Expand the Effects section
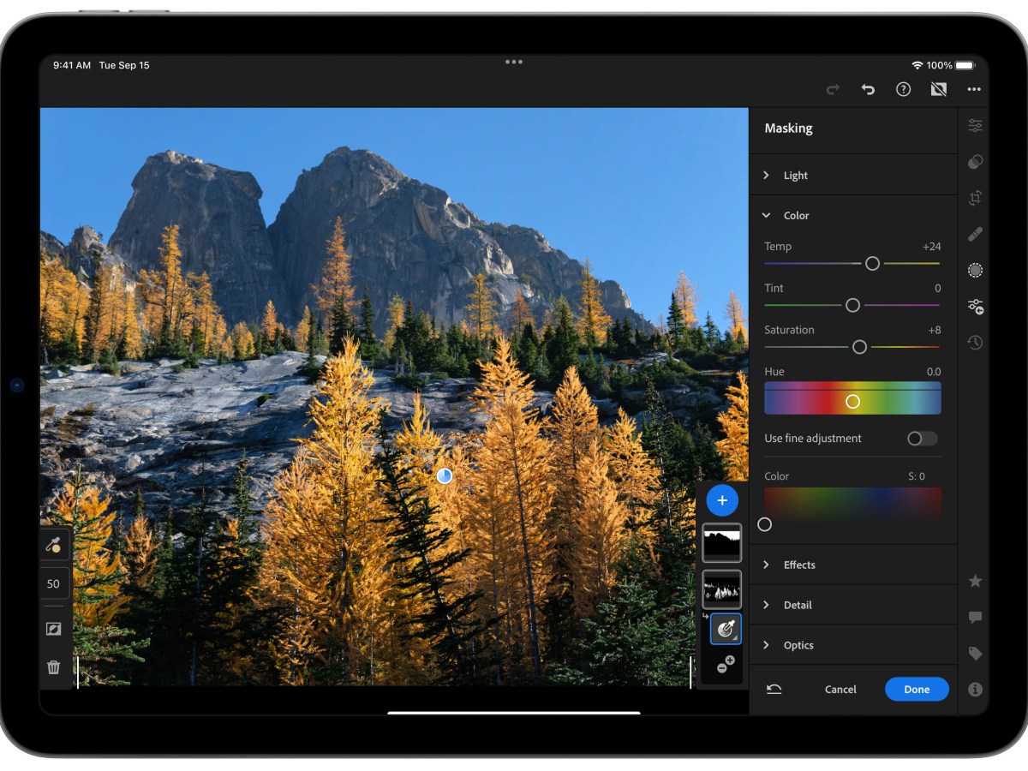This screenshot has height=771, width=1028. (x=798, y=565)
